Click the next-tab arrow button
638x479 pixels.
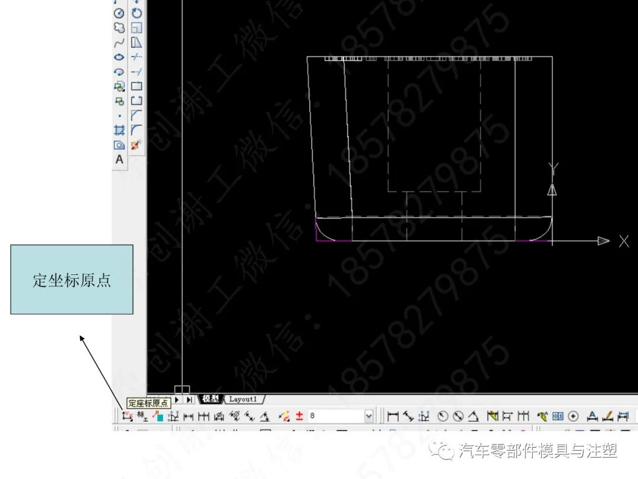click(177, 400)
